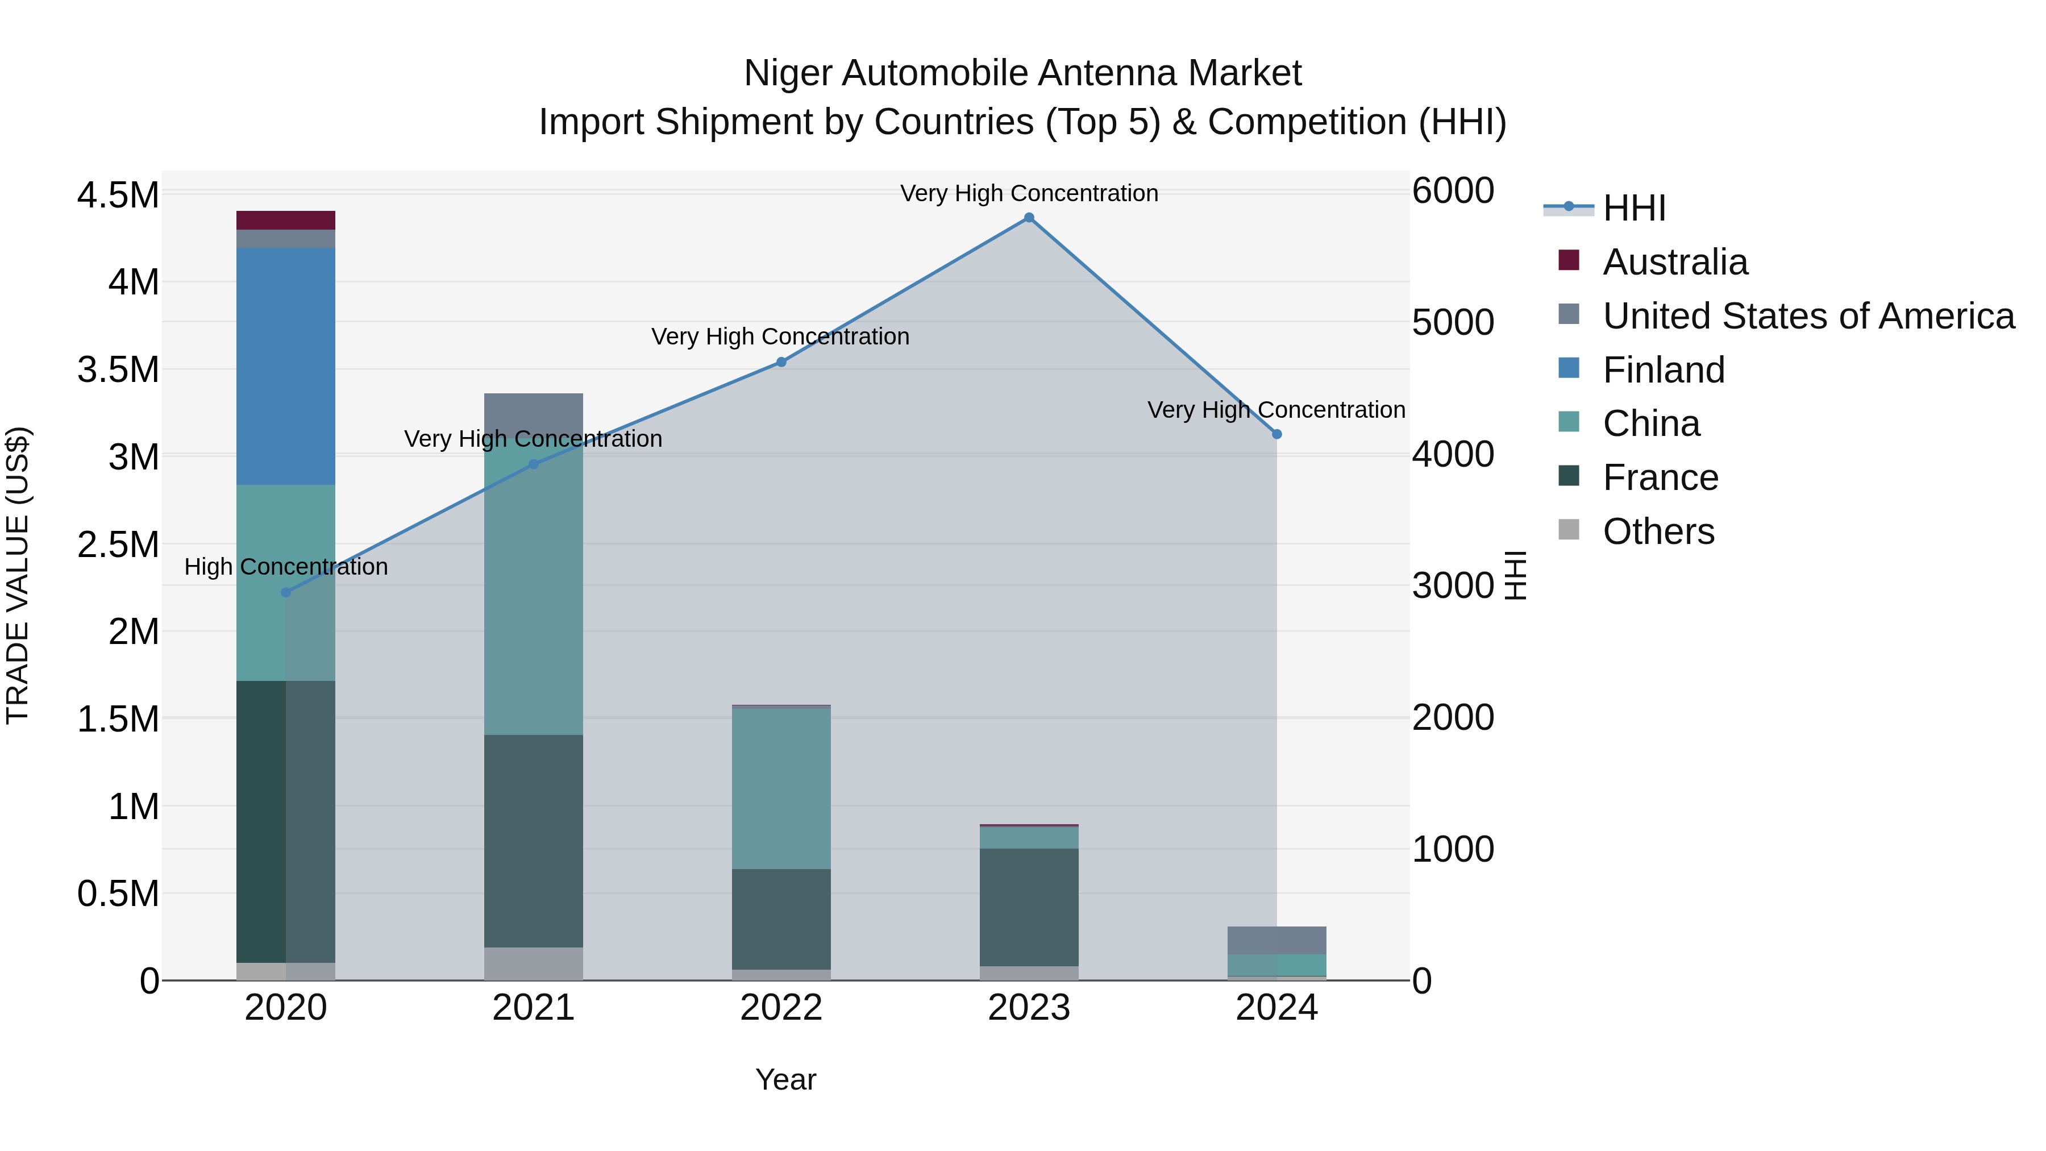Click the Australia segment atop the 2020 bar
The height and width of the screenshot is (1151, 2046).
tap(286, 221)
